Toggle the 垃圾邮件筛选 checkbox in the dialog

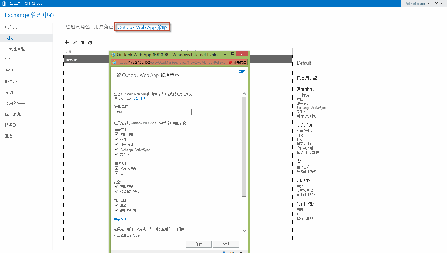click(x=117, y=192)
